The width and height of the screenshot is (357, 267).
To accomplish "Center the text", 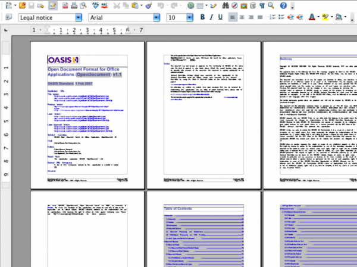I will [242, 17].
